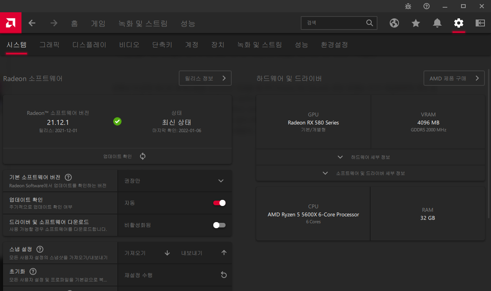Open 릴리스 정보 button
The width and height of the screenshot is (491, 291).
205,78
